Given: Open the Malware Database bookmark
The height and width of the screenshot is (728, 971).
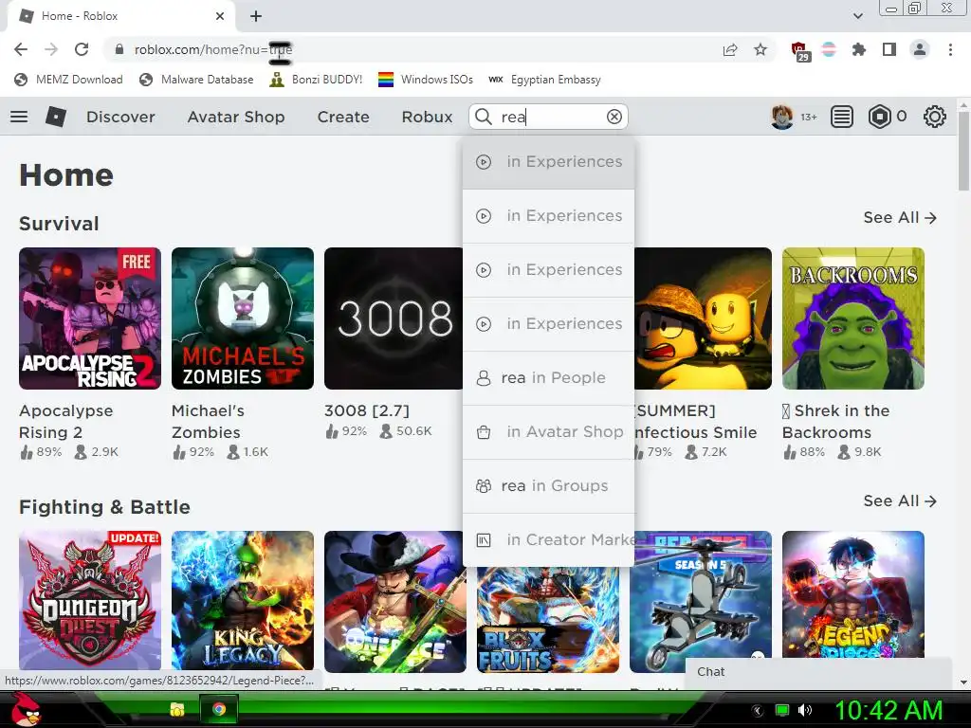Looking at the screenshot, I should coord(197,80).
